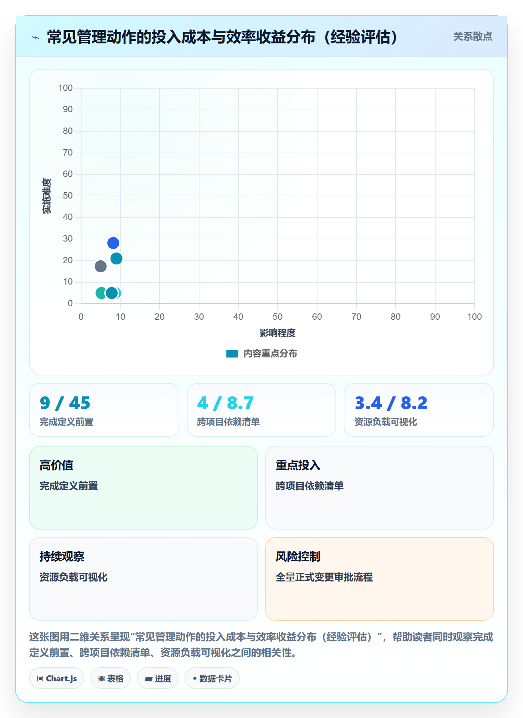Click the grid icon in 表格 tag

101,679
